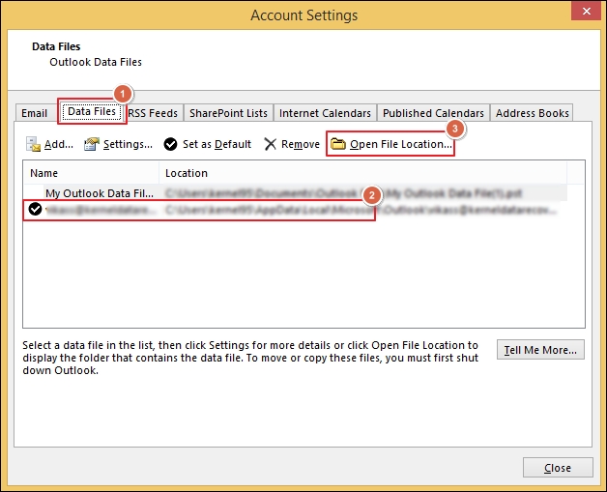Click the Open File Location folder icon

pyautogui.click(x=338, y=144)
